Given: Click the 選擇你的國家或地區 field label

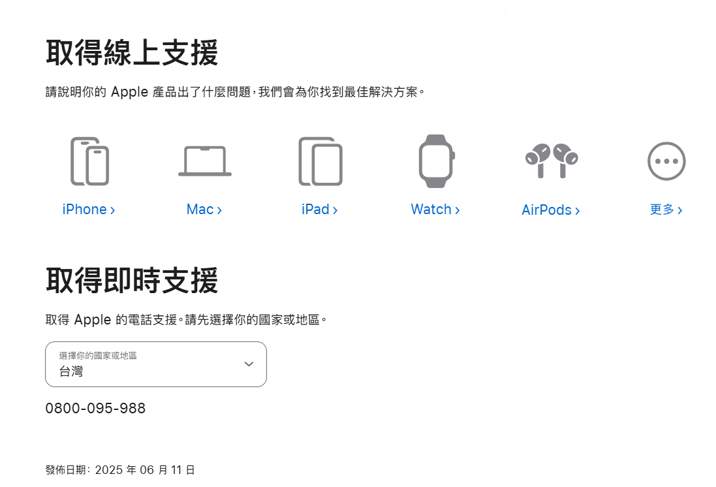Looking at the screenshot, I should (x=98, y=355).
